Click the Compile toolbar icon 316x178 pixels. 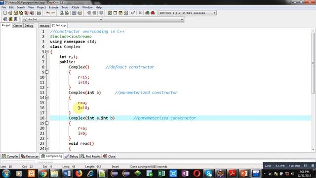pos(110,13)
